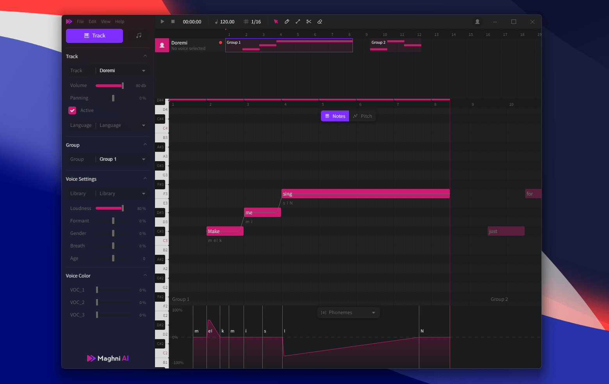Select the 'me' note
This screenshot has width=609, height=384.
[262, 212]
